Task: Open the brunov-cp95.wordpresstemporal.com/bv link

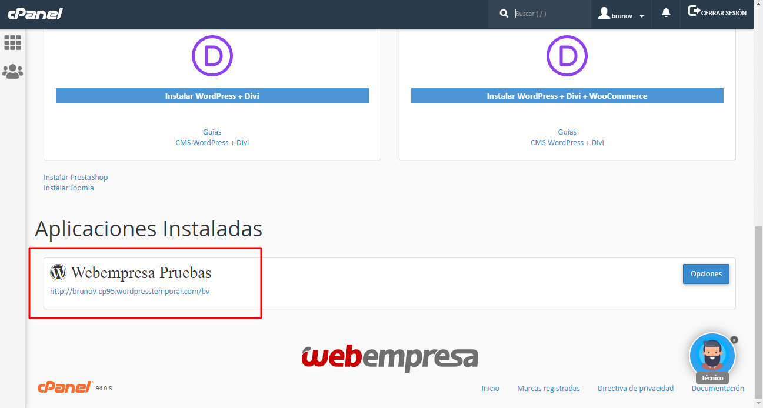Action: click(x=130, y=292)
